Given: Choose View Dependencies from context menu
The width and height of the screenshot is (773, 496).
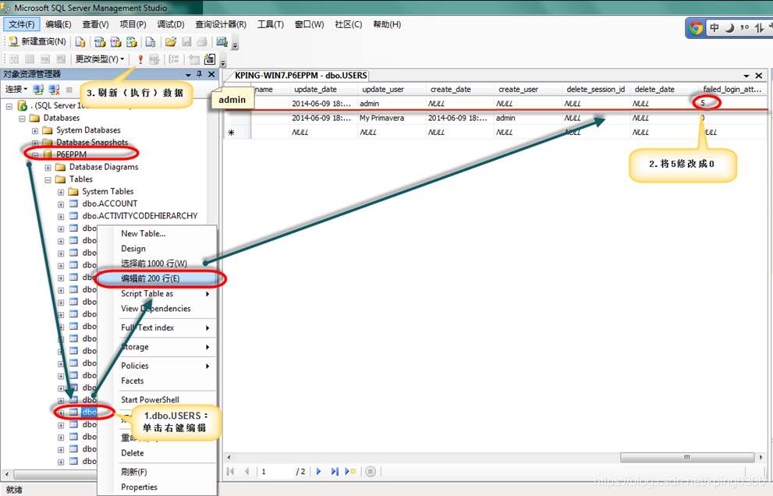Looking at the screenshot, I should (157, 308).
